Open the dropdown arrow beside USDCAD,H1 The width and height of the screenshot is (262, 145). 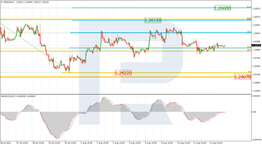[x=2, y=2]
